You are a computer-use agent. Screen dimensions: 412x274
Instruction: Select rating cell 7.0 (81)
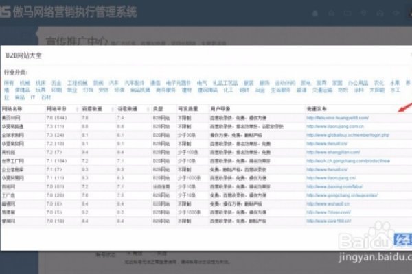pyautogui.click(x=55, y=187)
